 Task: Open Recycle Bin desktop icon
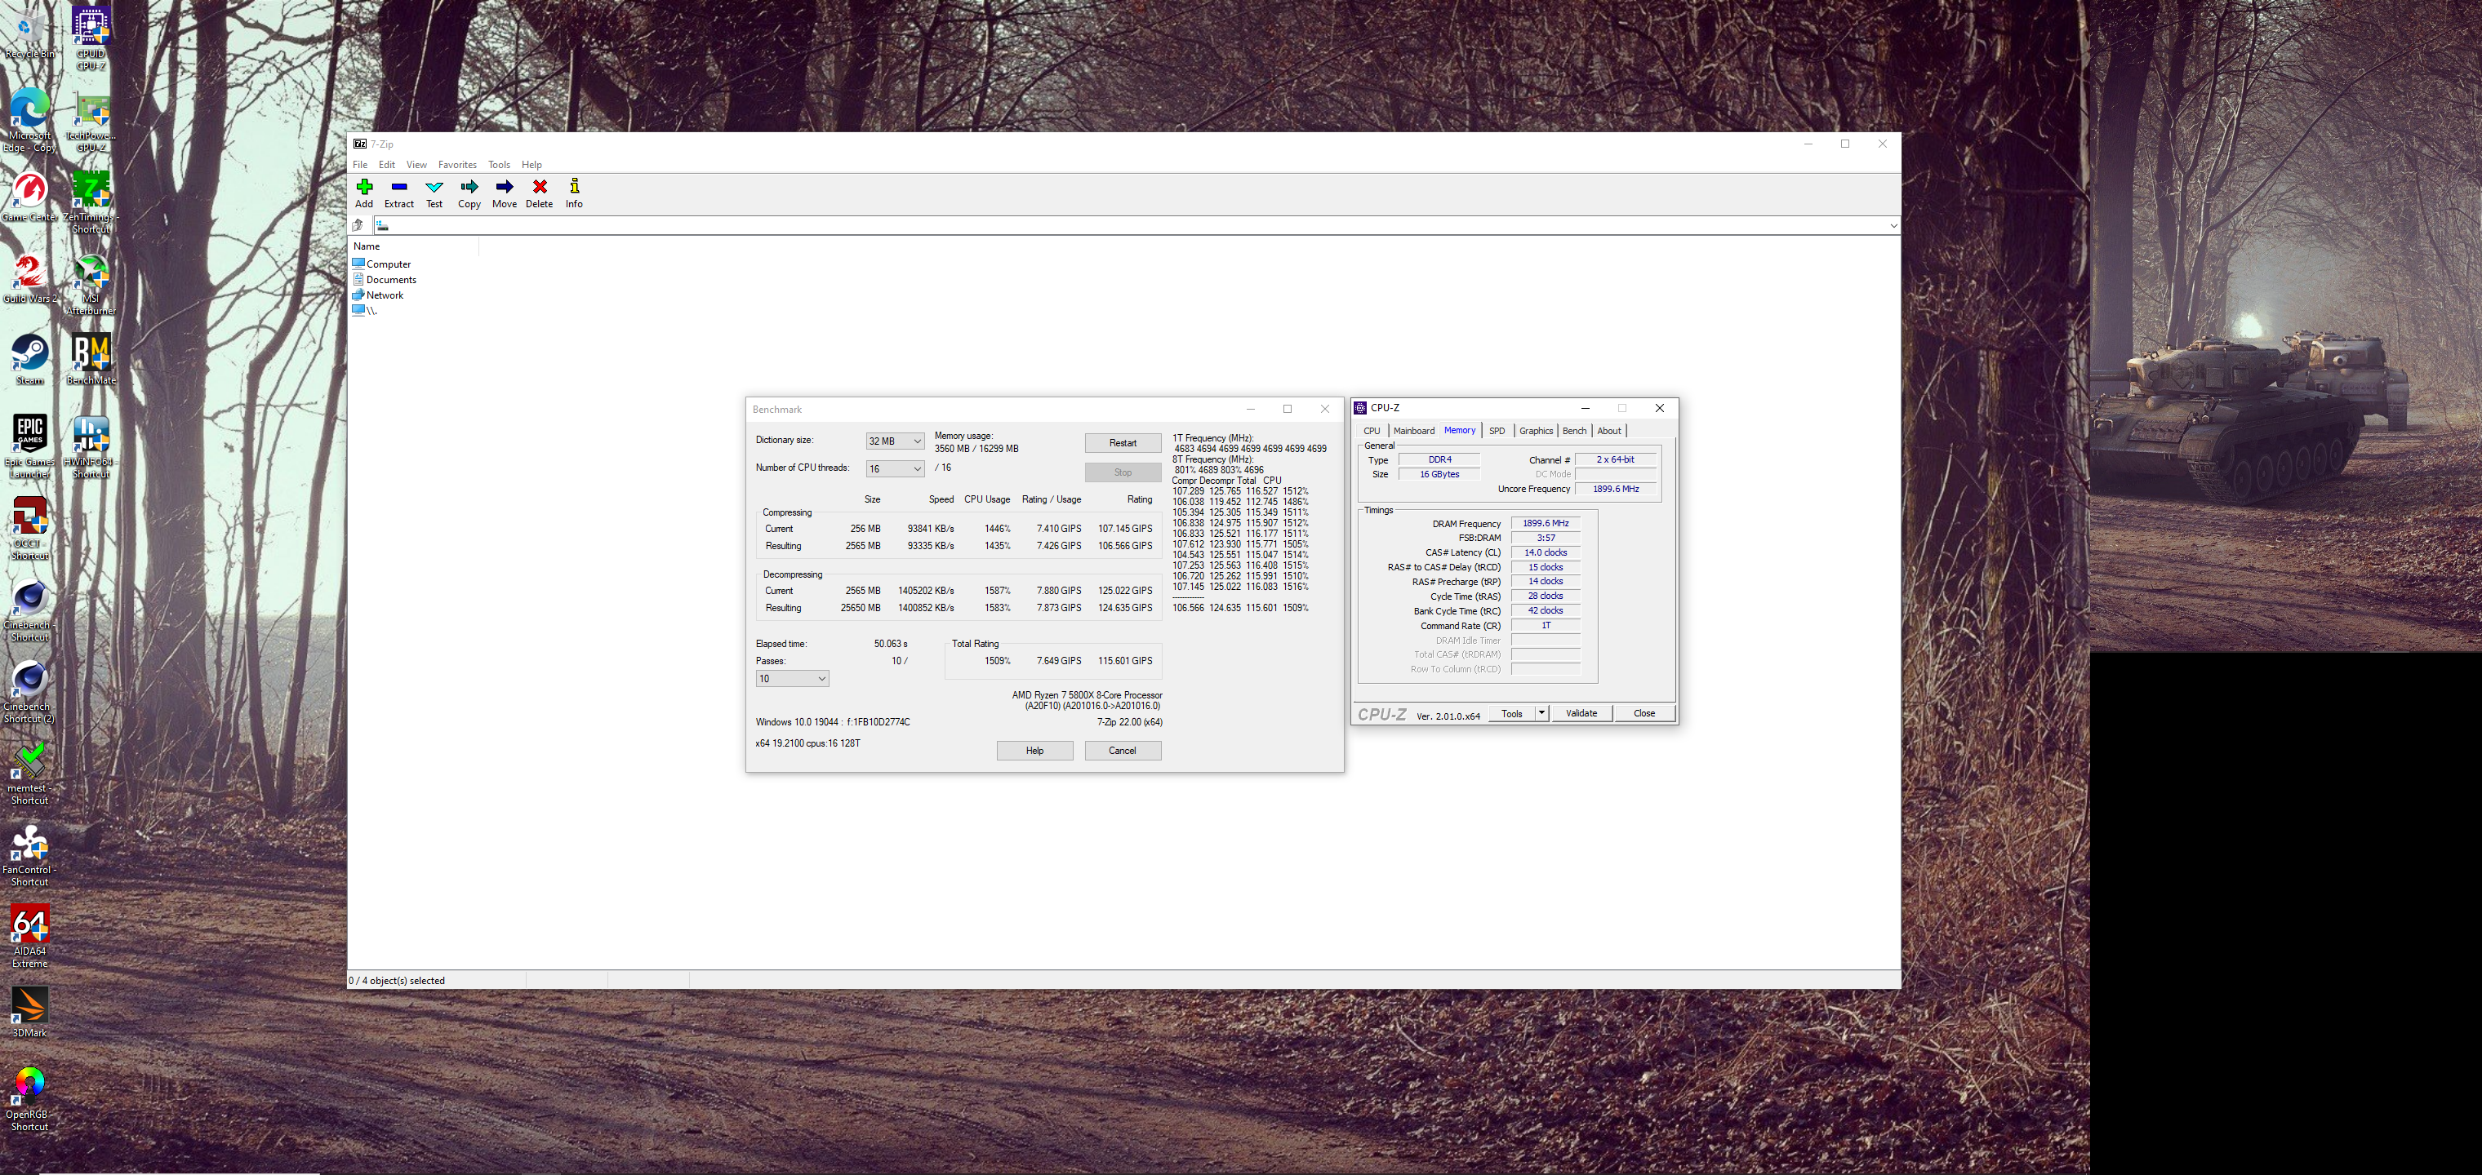click(30, 34)
